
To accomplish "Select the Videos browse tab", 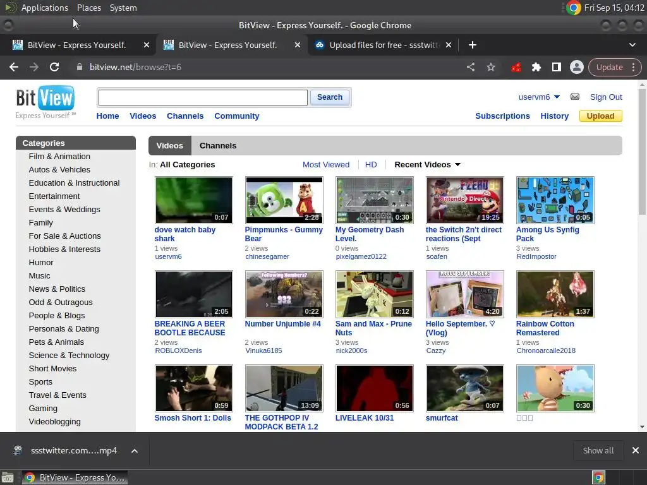I will pos(169,146).
